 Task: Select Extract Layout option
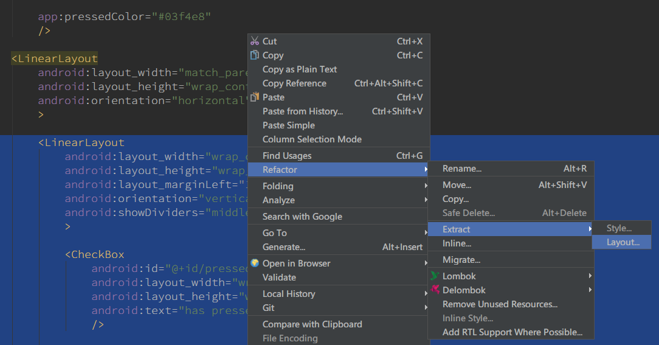[623, 242]
